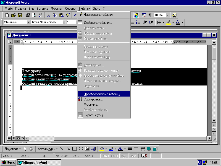Open the 100% zoom dropdown
221x166 pixels.
[x=167, y=15]
